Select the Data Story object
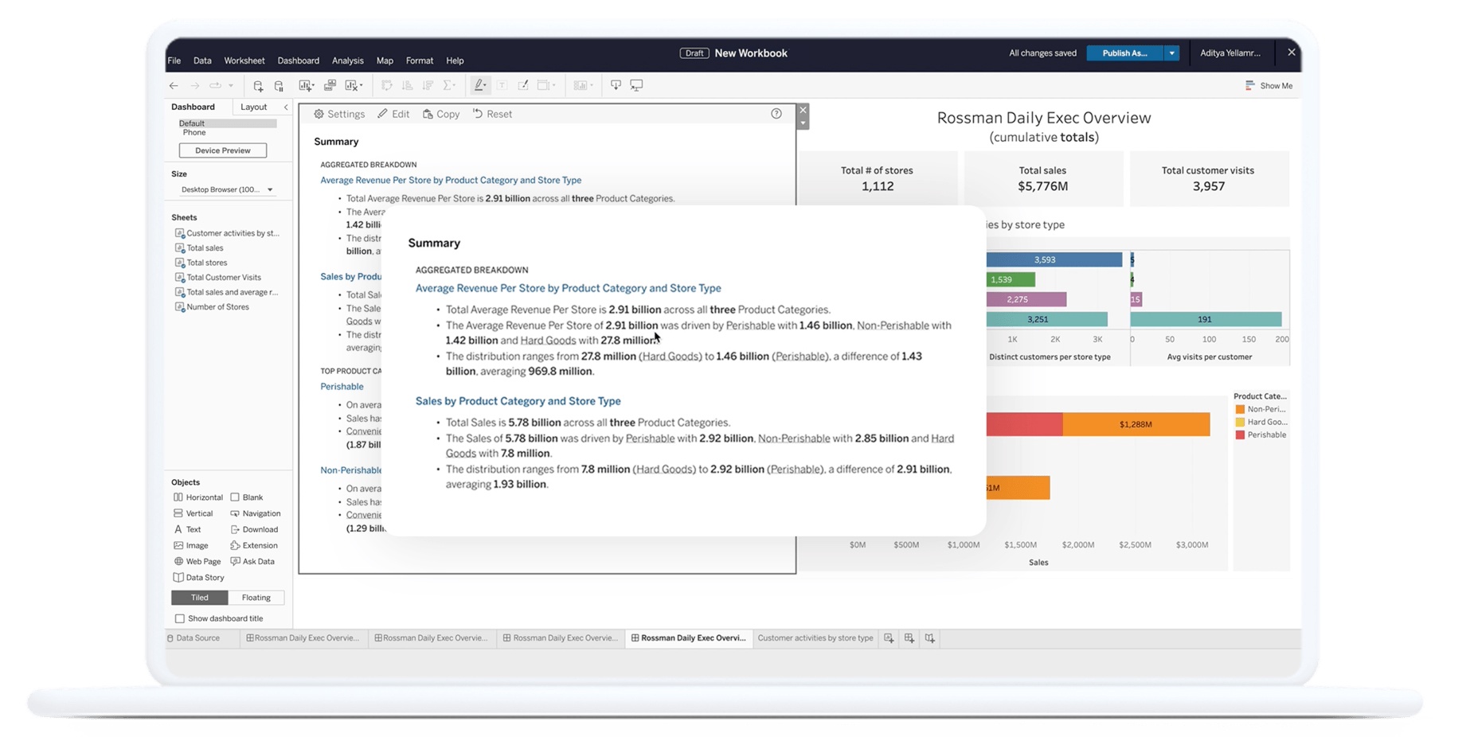The height and width of the screenshot is (737, 1470). (198, 578)
